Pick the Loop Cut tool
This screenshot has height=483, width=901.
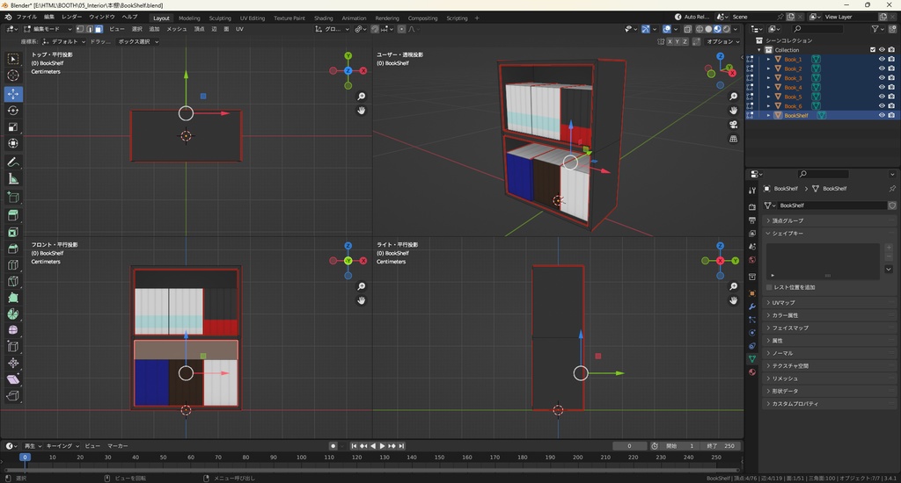tap(13, 264)
